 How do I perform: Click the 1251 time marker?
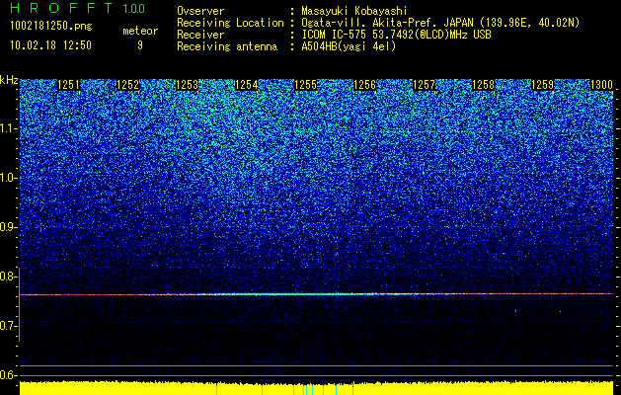pos(68,85)
